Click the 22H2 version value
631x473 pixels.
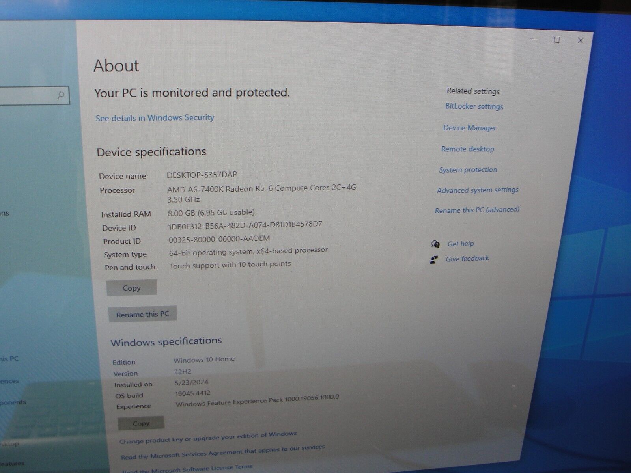pos(183,371)
